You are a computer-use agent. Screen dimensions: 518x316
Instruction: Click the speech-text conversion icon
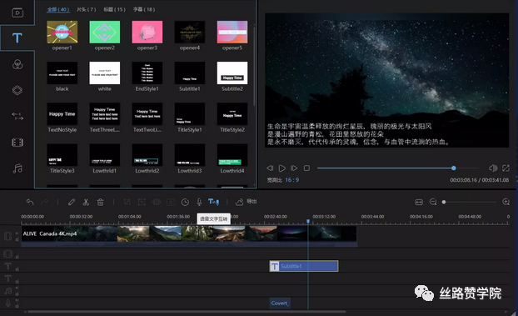(x=213, y=202)
